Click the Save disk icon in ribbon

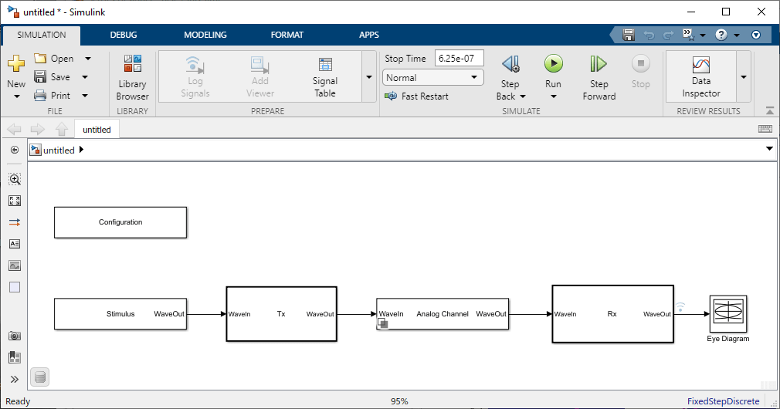[40, 76]
